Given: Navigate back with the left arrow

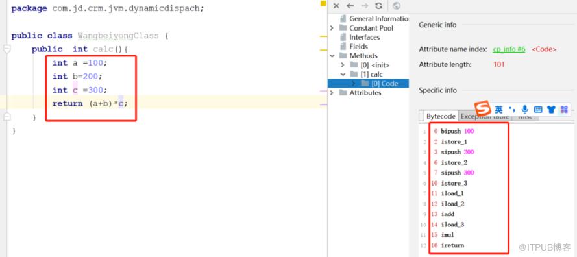Looking at the screenshot, I should (x=350, y=6).
